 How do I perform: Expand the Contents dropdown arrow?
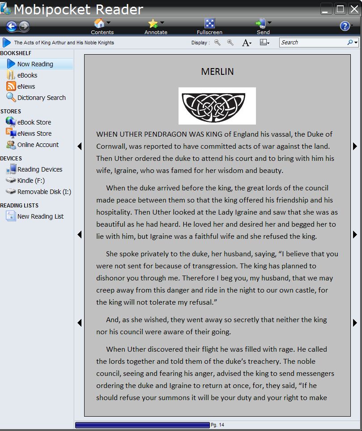coord(108,22)
